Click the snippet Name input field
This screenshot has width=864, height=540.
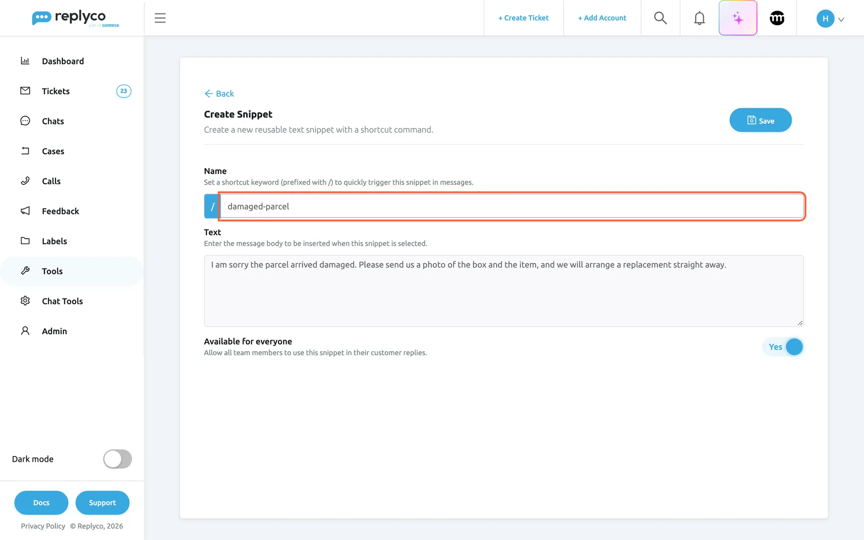(x=512, y=206)
